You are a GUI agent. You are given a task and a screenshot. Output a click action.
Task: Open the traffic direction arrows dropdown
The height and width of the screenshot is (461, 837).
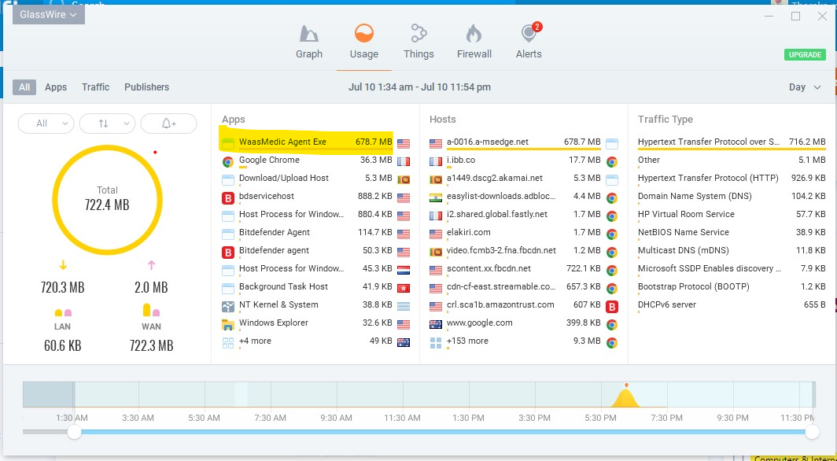[x=107, y=124]
